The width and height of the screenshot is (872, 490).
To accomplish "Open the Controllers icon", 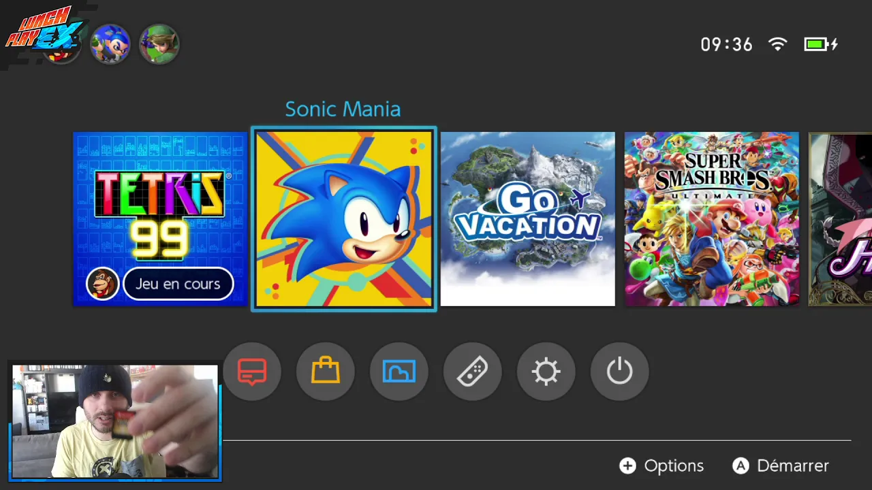I will point(473,372).
